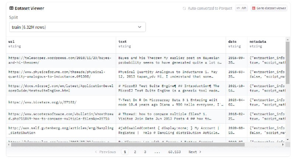This screenshot has height=159, width=295.
Task: Click the 2018-02-21 date cell
Action: [236, 116]
